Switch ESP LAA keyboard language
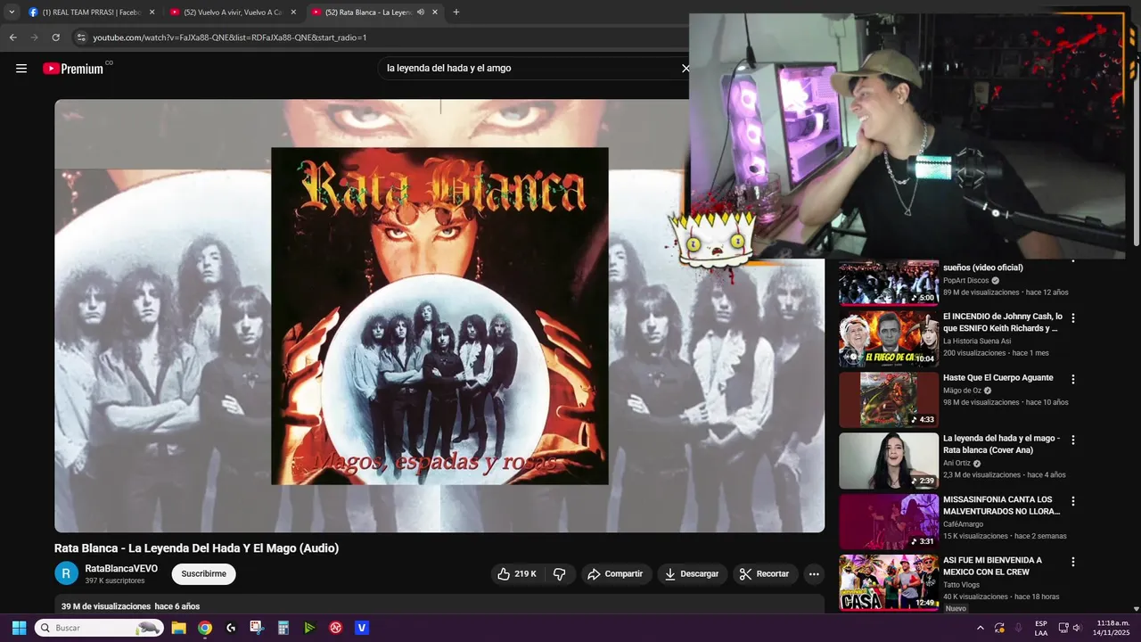The image size is (1141, 642). coord(1041,628)
